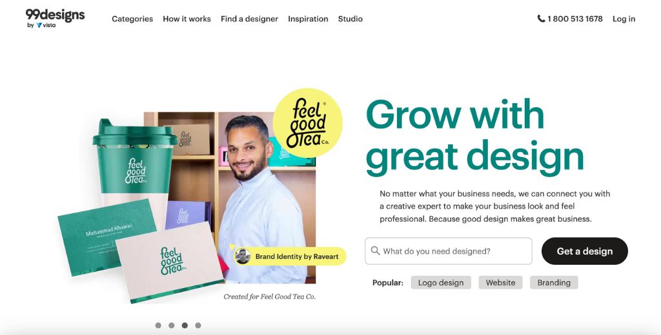Open the How it works menu
Viewport: 661px width, 335px height.
pos(187,19)
